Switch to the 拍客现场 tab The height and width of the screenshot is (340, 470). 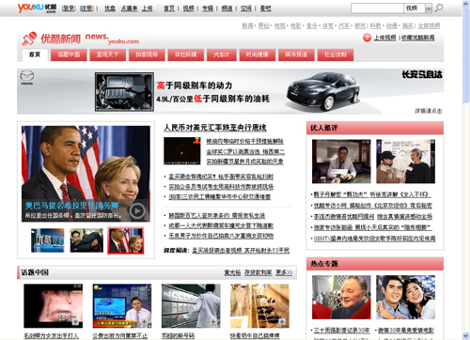147,54
